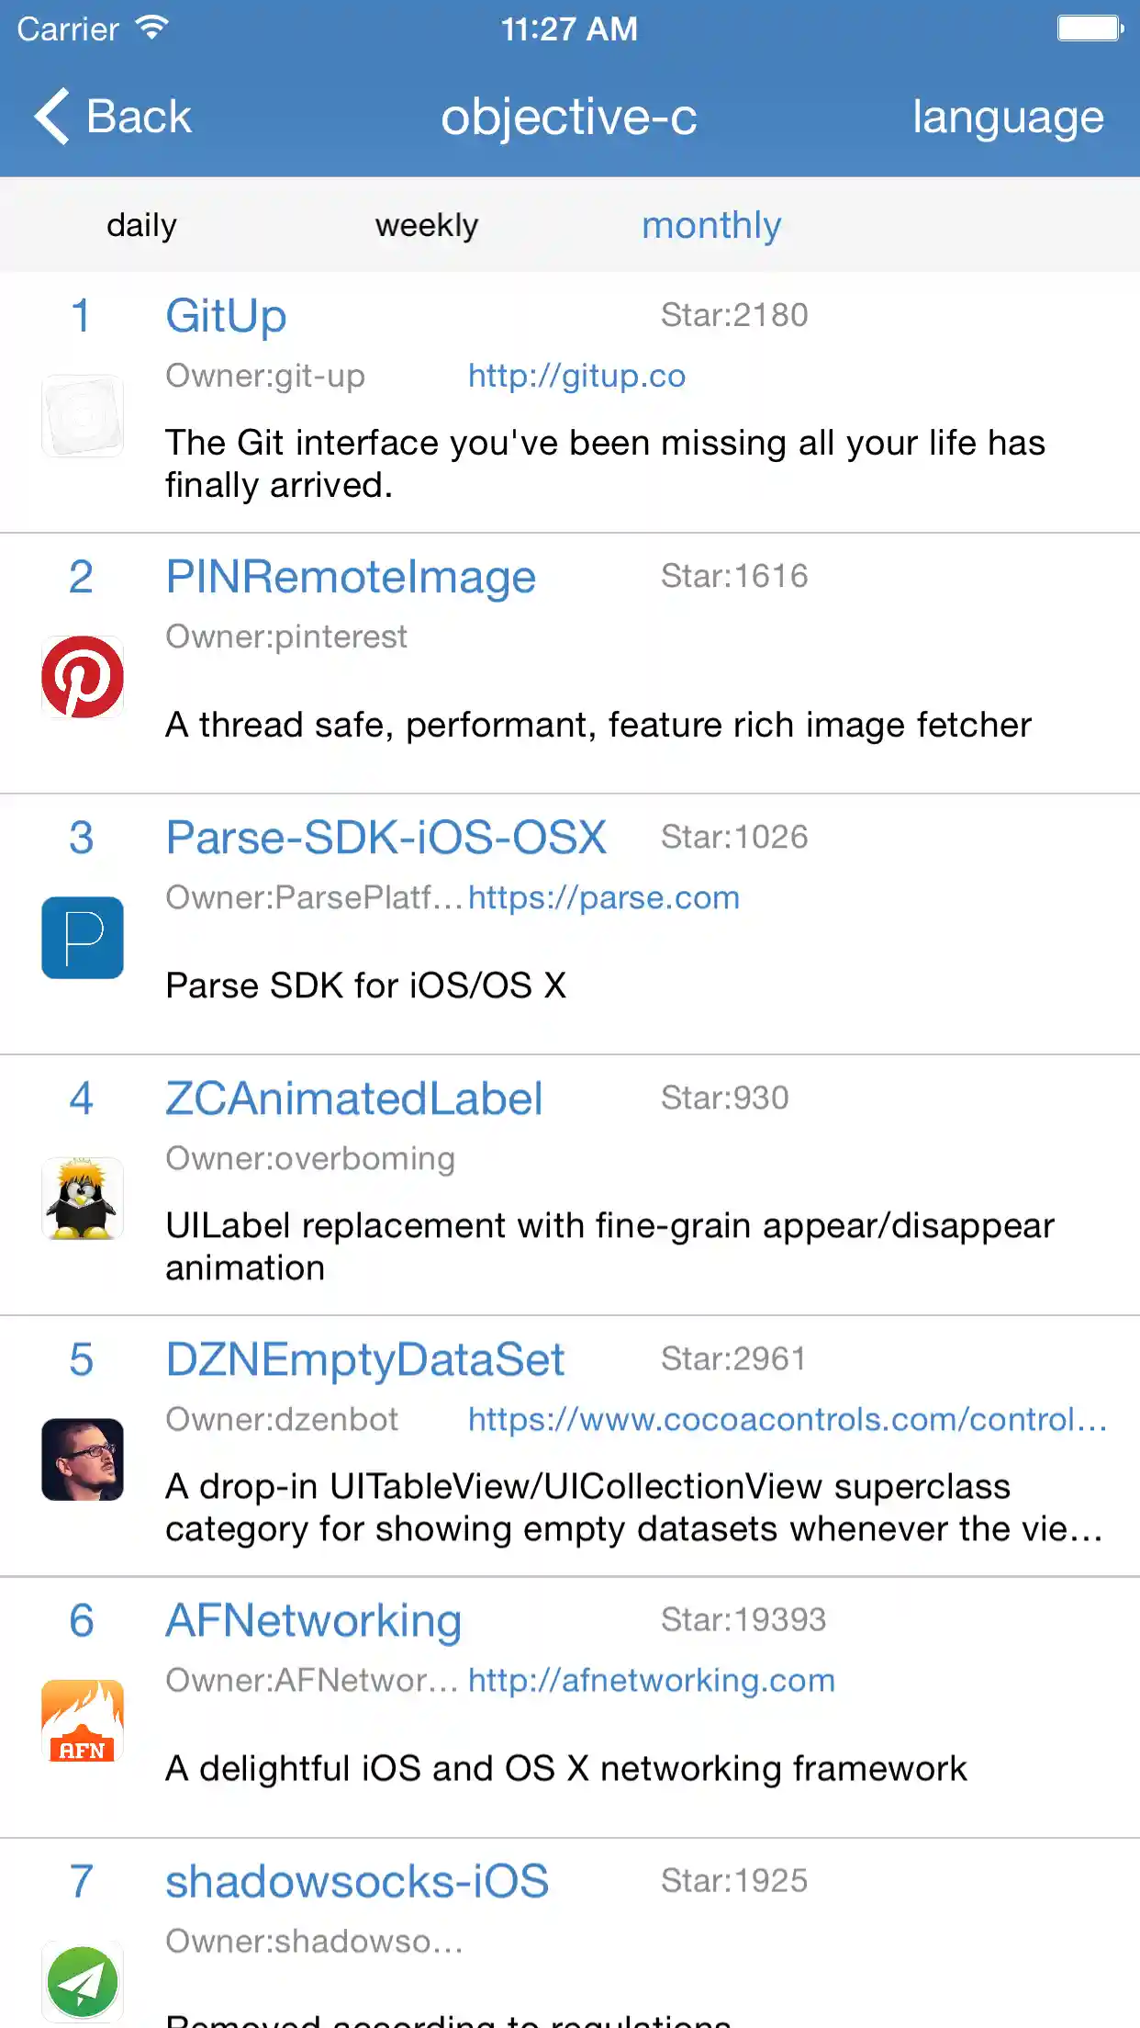
Task: Open the afnetworking.com website link
Action: pos(652,1680)
